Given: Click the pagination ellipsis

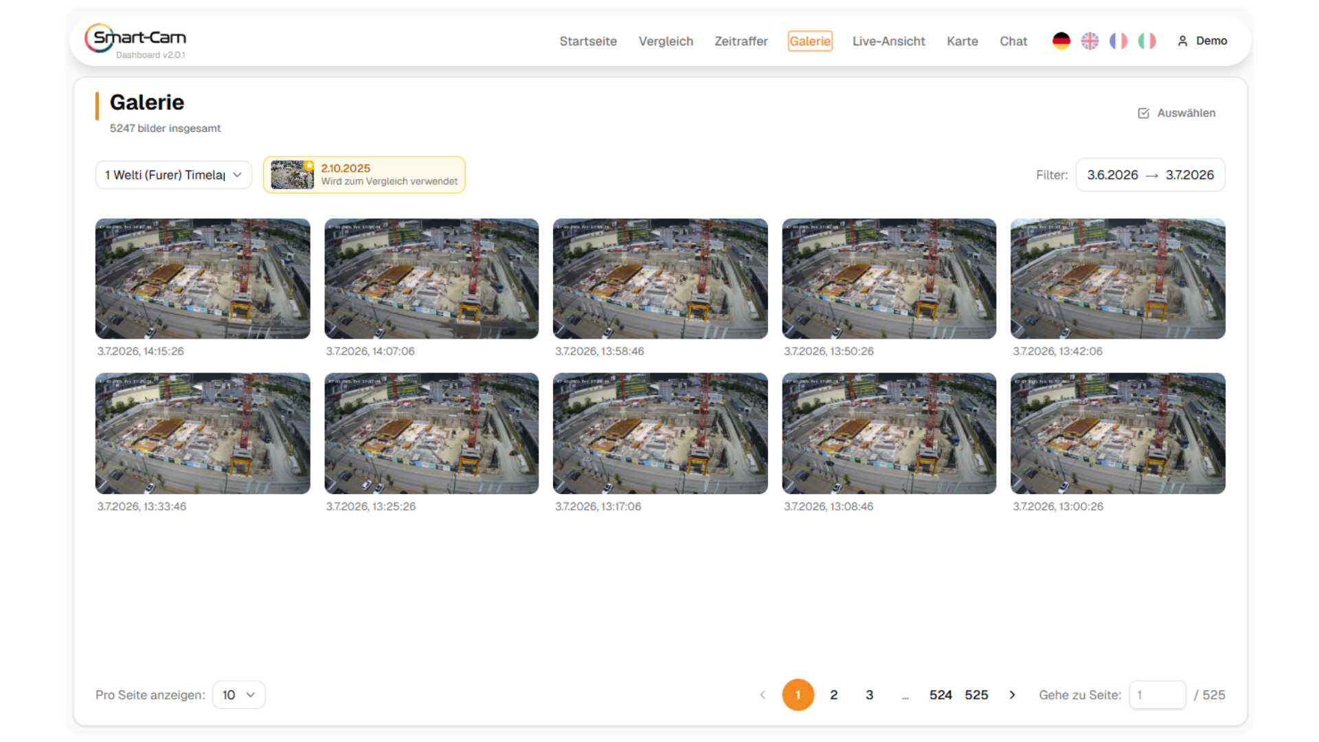Looking at the screenshot, I should [x=905, y=695].
